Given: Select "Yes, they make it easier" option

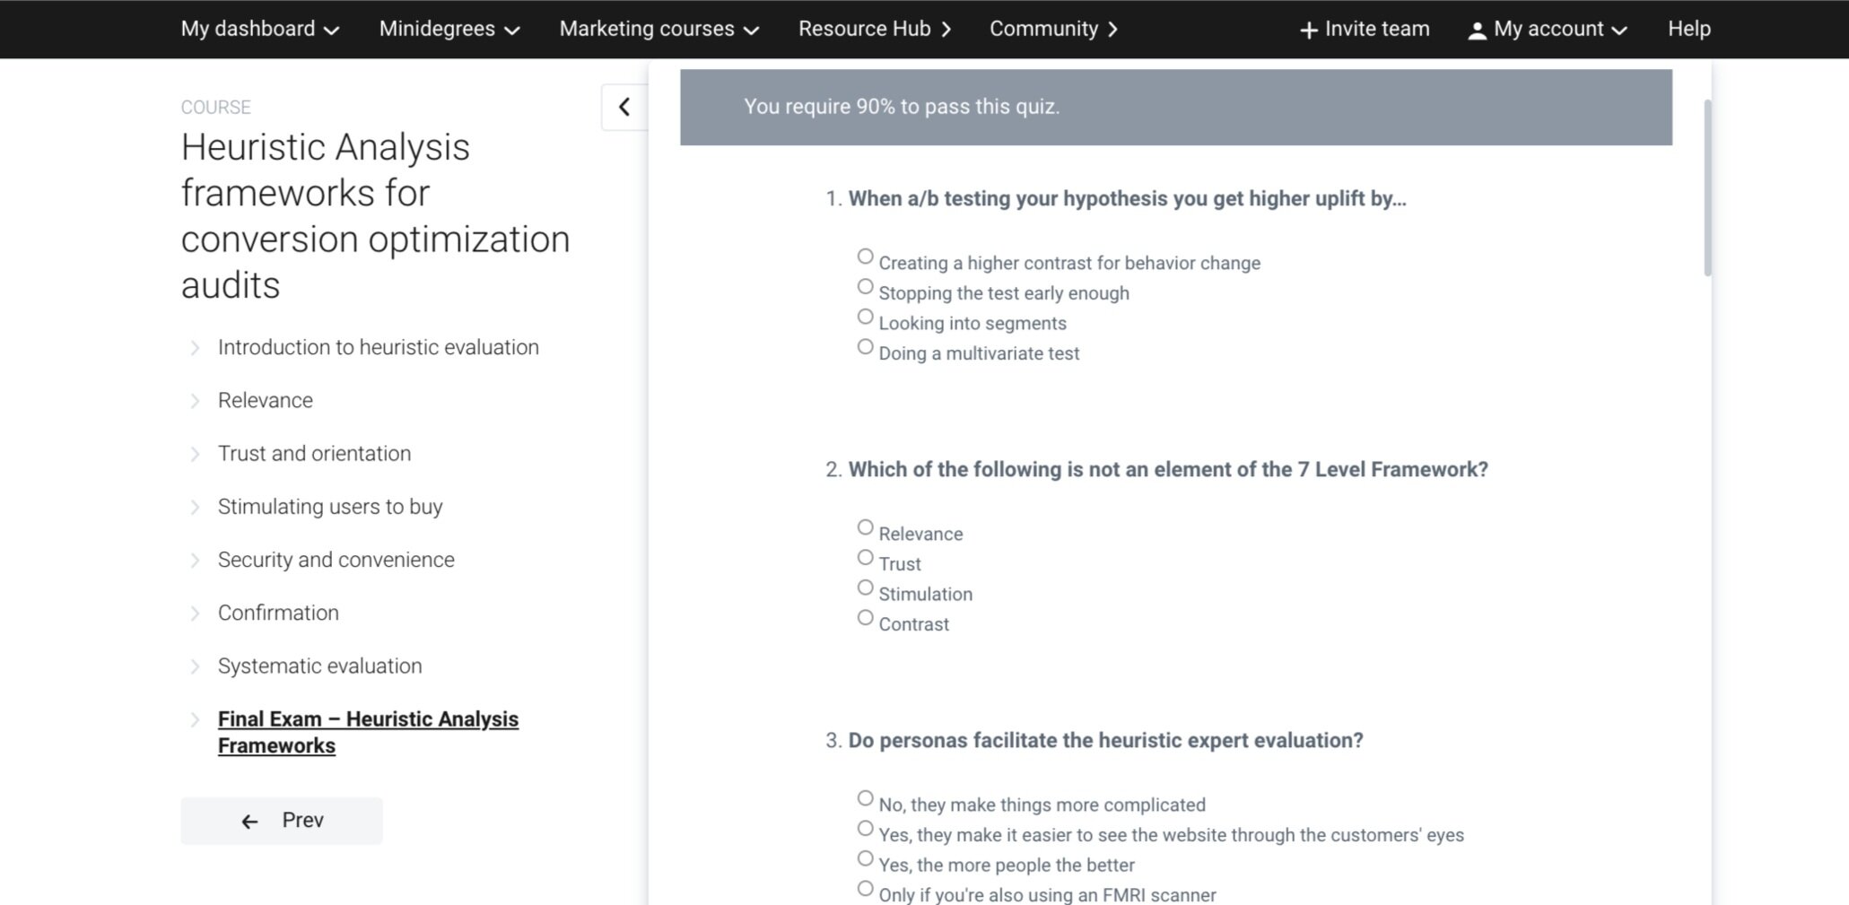Looking at the screenshot, I should pos(865,829).
